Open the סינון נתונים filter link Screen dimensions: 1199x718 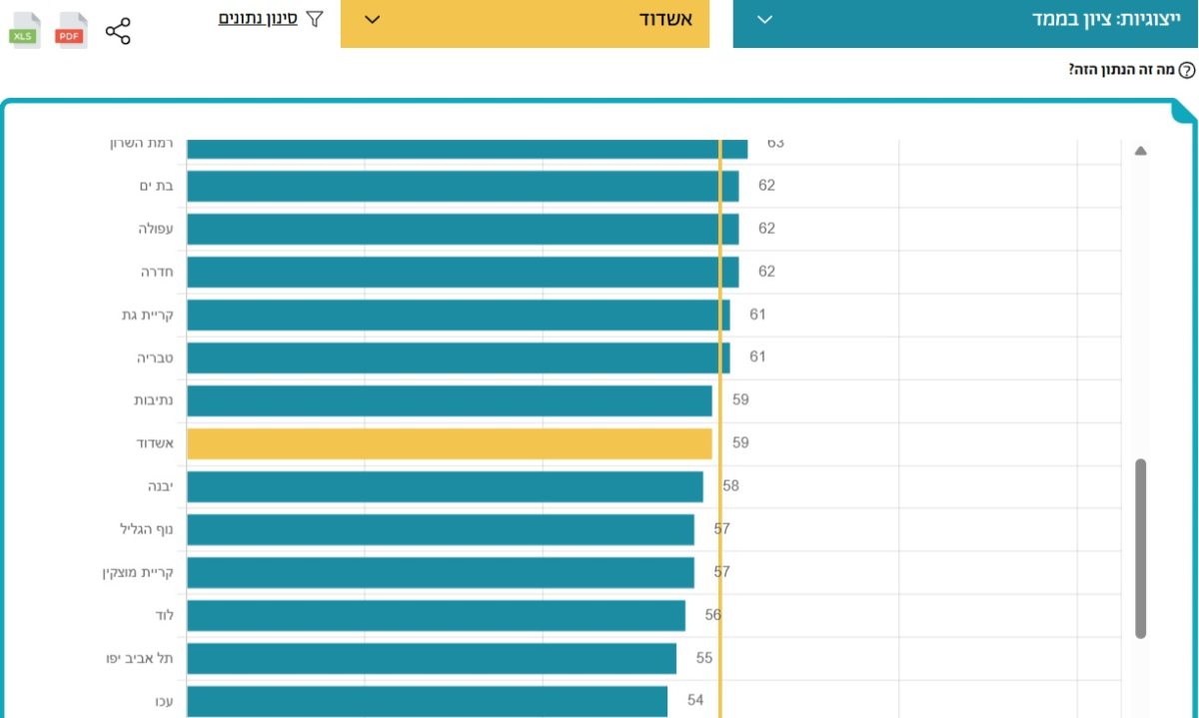coord(258,19)
